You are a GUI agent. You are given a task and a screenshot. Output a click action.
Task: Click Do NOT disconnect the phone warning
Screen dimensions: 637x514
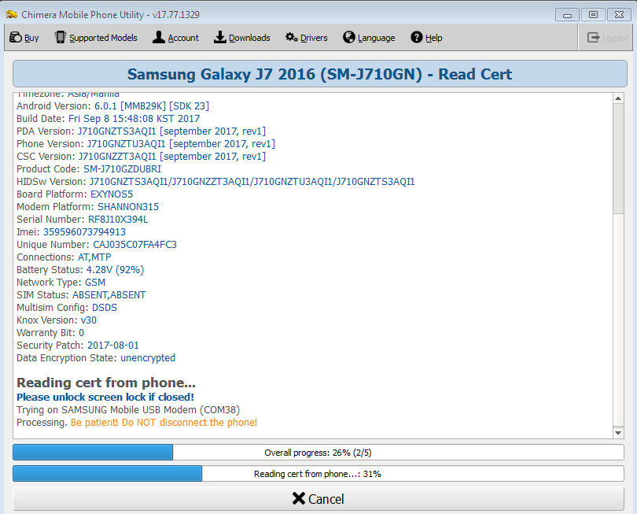190,423
